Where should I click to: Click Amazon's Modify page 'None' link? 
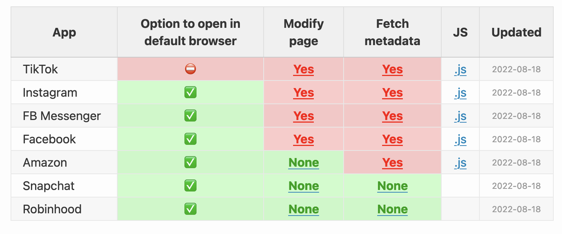(x=304, y=163)
